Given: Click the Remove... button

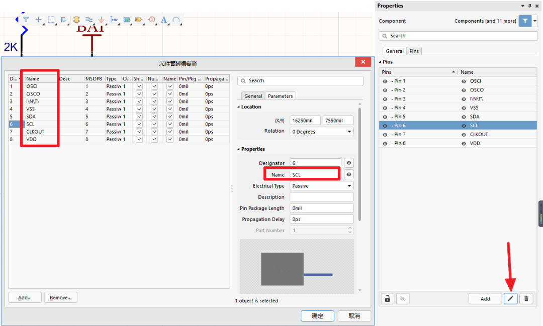Looking at the screenshot, I should pyautogui.click(x=61, y=298).
